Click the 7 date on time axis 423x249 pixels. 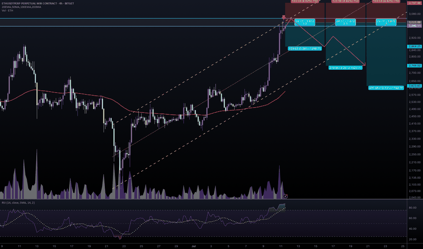pyautogui.click(x=246, y=246)
